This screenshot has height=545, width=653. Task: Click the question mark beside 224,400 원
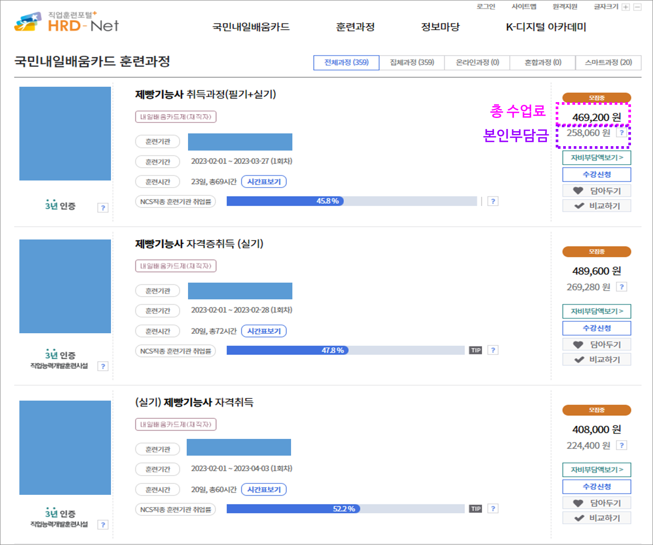click(x=621, y=445)
